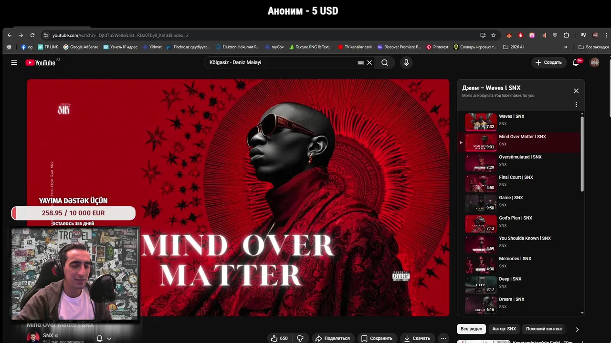The image size is (611, 343).
Task: Open the apps grid in the bookmarks bar
Action: click(9, 47)
